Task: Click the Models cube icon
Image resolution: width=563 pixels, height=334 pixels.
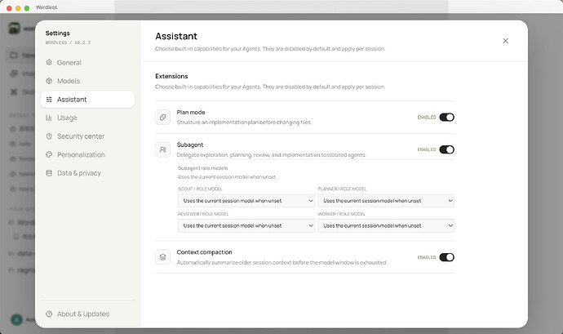Action: coord(49,81)
